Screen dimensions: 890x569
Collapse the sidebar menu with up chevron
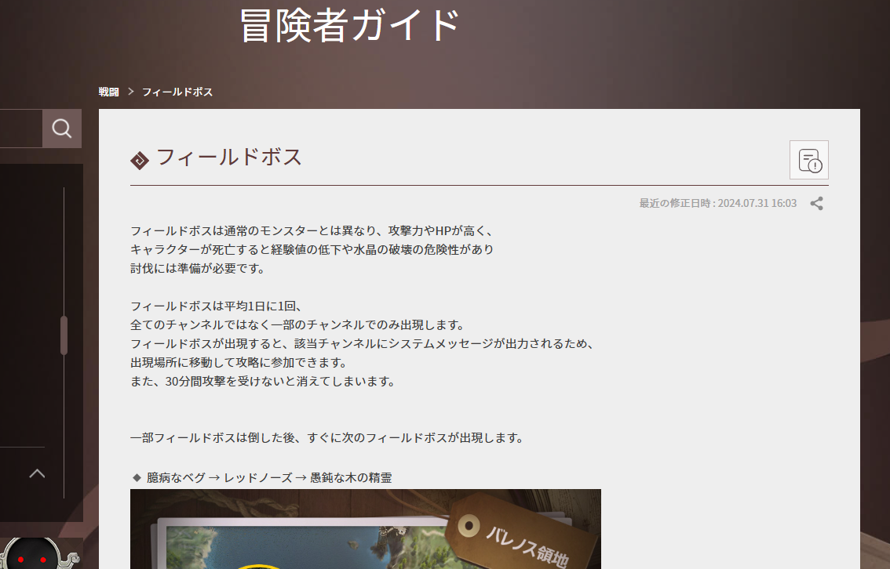(37, 473)
